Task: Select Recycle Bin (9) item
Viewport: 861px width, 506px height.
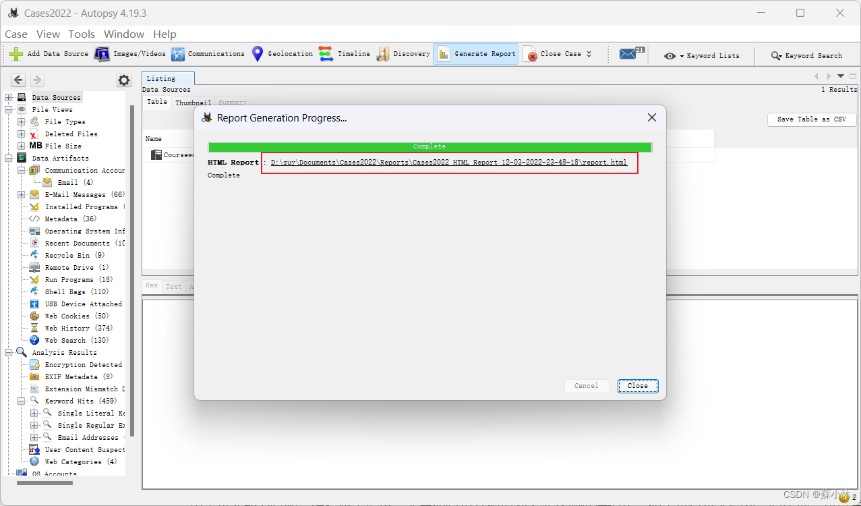Action: pos(75,256)
